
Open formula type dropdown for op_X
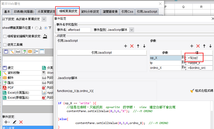[x=184, y=58]
